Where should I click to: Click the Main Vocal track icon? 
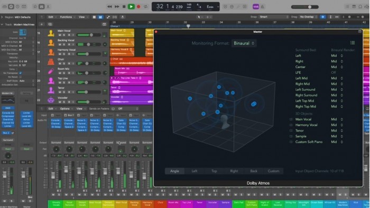(51, 33)
